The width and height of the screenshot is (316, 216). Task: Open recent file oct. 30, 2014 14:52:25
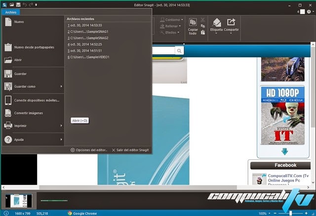click(x=84, y=44)
